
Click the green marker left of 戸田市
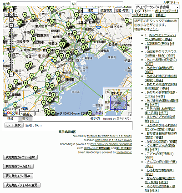pyautogui.click(x=52, y=10)
